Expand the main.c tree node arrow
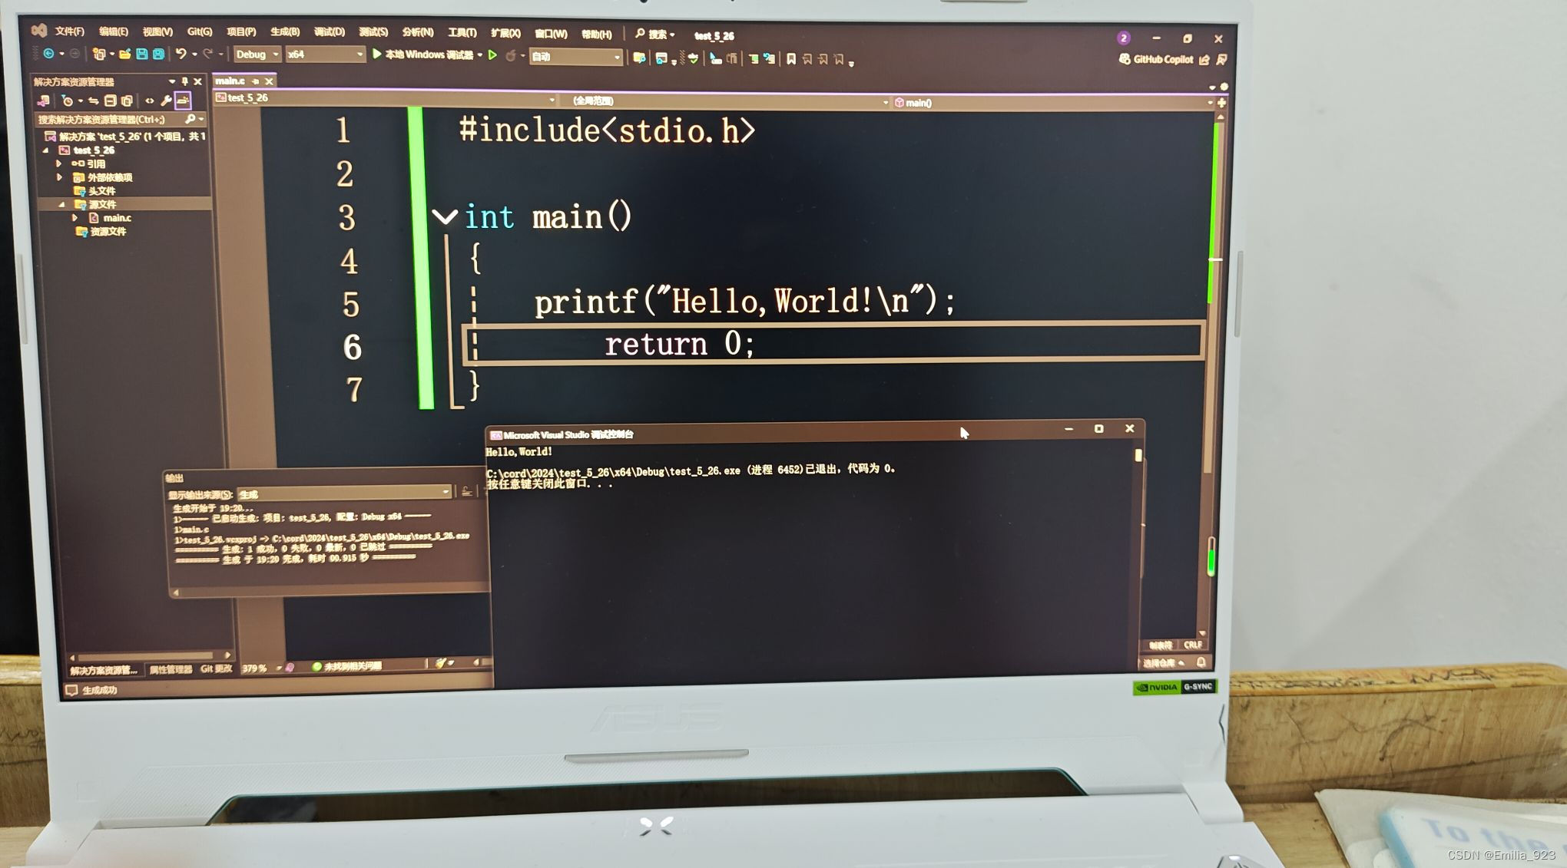Viewport: 1567px width, 868px height. [x=75, y=218]
